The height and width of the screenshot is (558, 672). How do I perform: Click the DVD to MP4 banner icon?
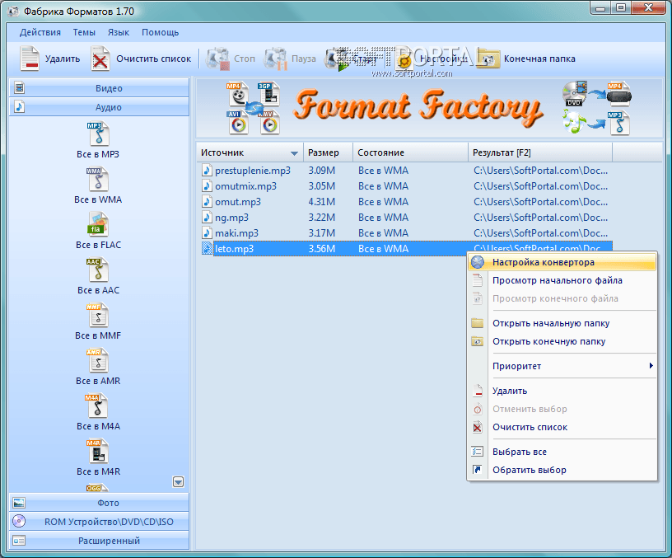click(597, 93)
